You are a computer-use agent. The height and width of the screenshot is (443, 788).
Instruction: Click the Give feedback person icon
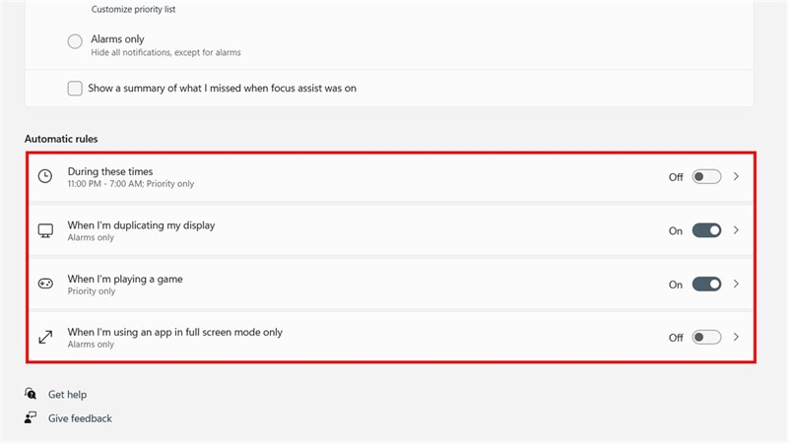(32, 418)
